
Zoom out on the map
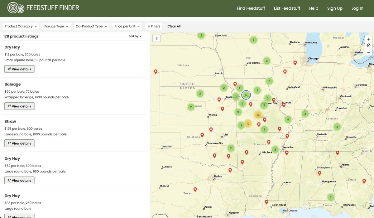(369, 53)
